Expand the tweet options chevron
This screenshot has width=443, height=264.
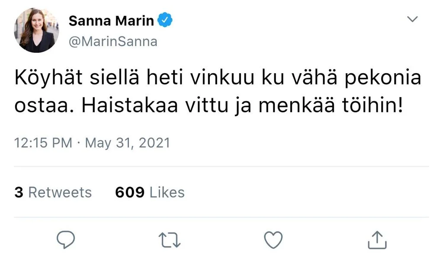[413, 19]
